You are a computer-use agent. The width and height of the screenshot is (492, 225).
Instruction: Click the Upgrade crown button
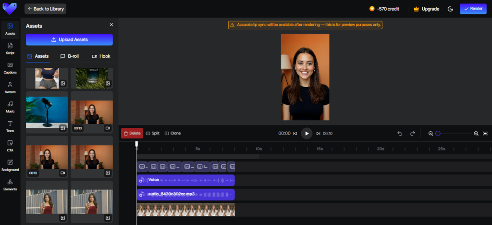[427, 9]
